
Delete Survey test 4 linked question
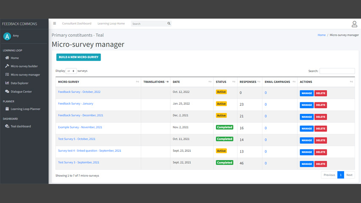320,152
